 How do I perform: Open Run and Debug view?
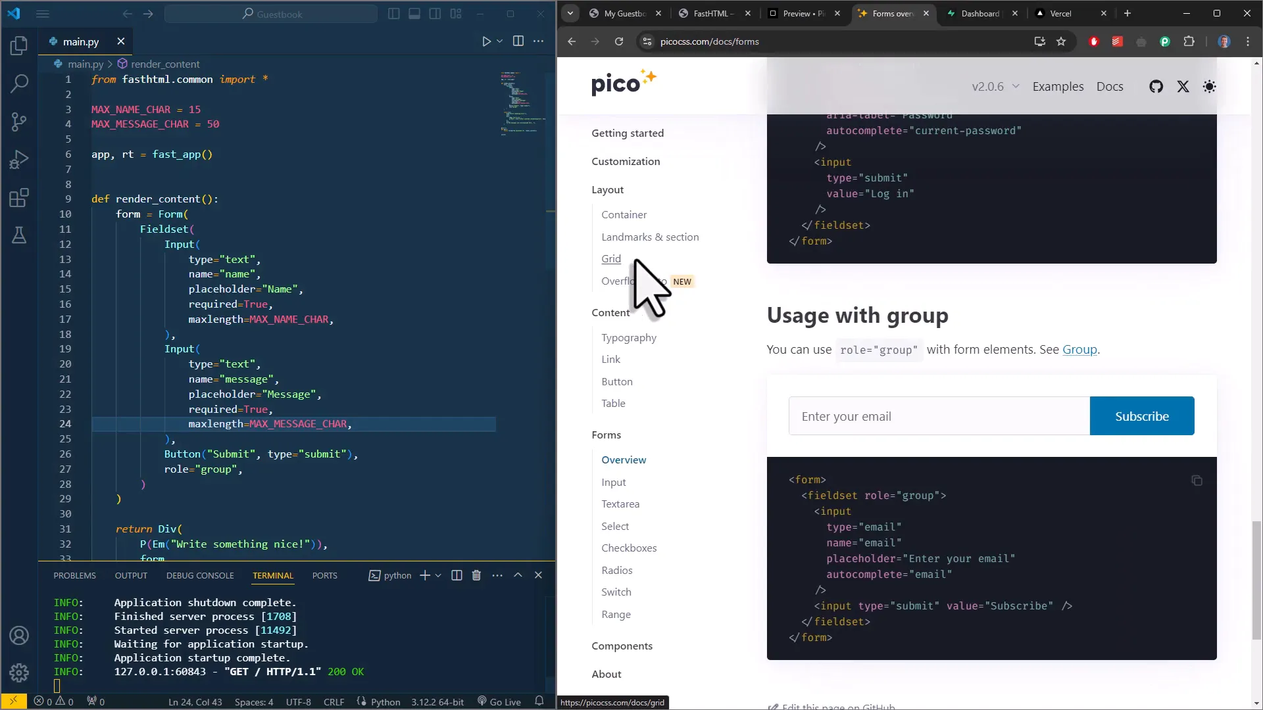(19, 160)
